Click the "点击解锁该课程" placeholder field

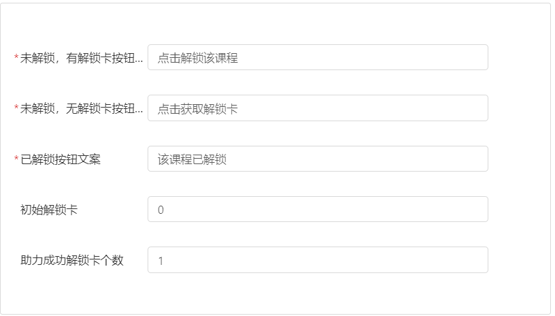[317, 58]
